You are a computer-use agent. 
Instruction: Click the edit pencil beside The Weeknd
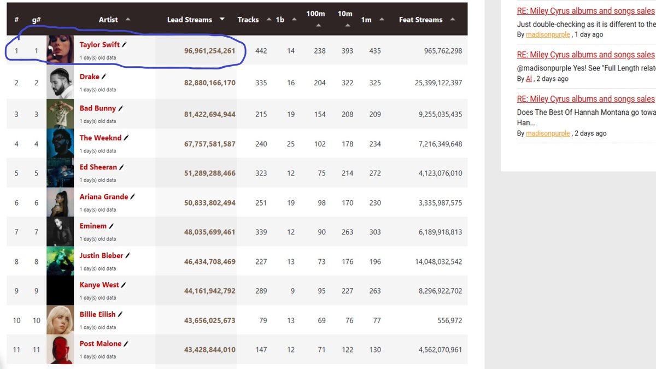(x=126, y=138)
